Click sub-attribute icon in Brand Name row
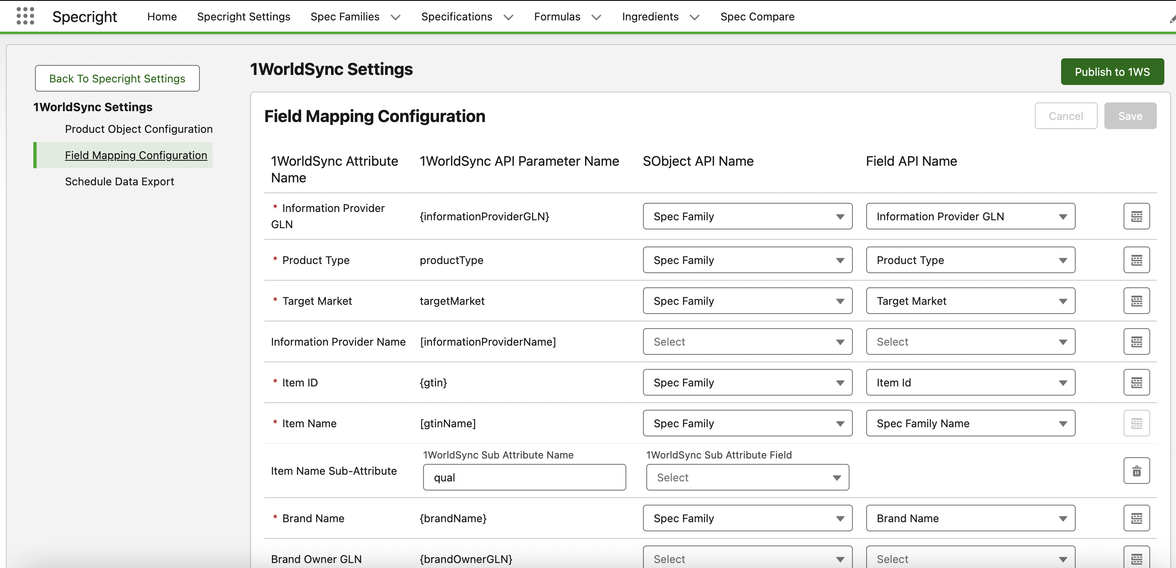Image resolution: width=1176 pixels, height=568 pixels. (1136, 518)
